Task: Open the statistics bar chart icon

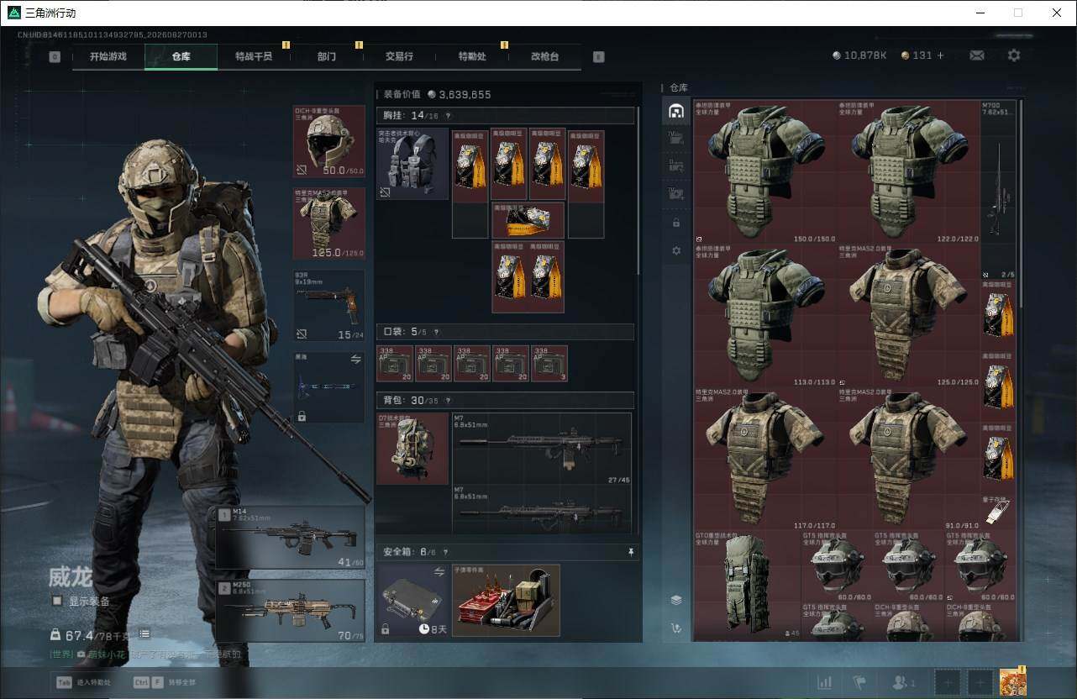Action: point(825,683)
